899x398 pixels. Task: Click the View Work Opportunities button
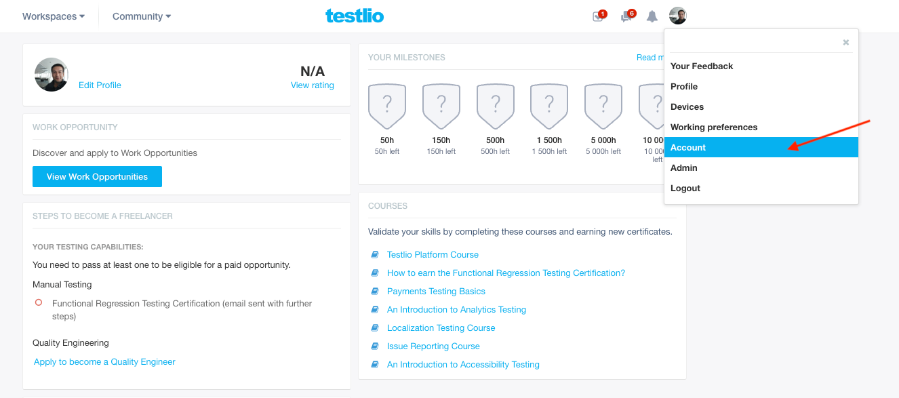pyautogui.click(x=97, y=176)
